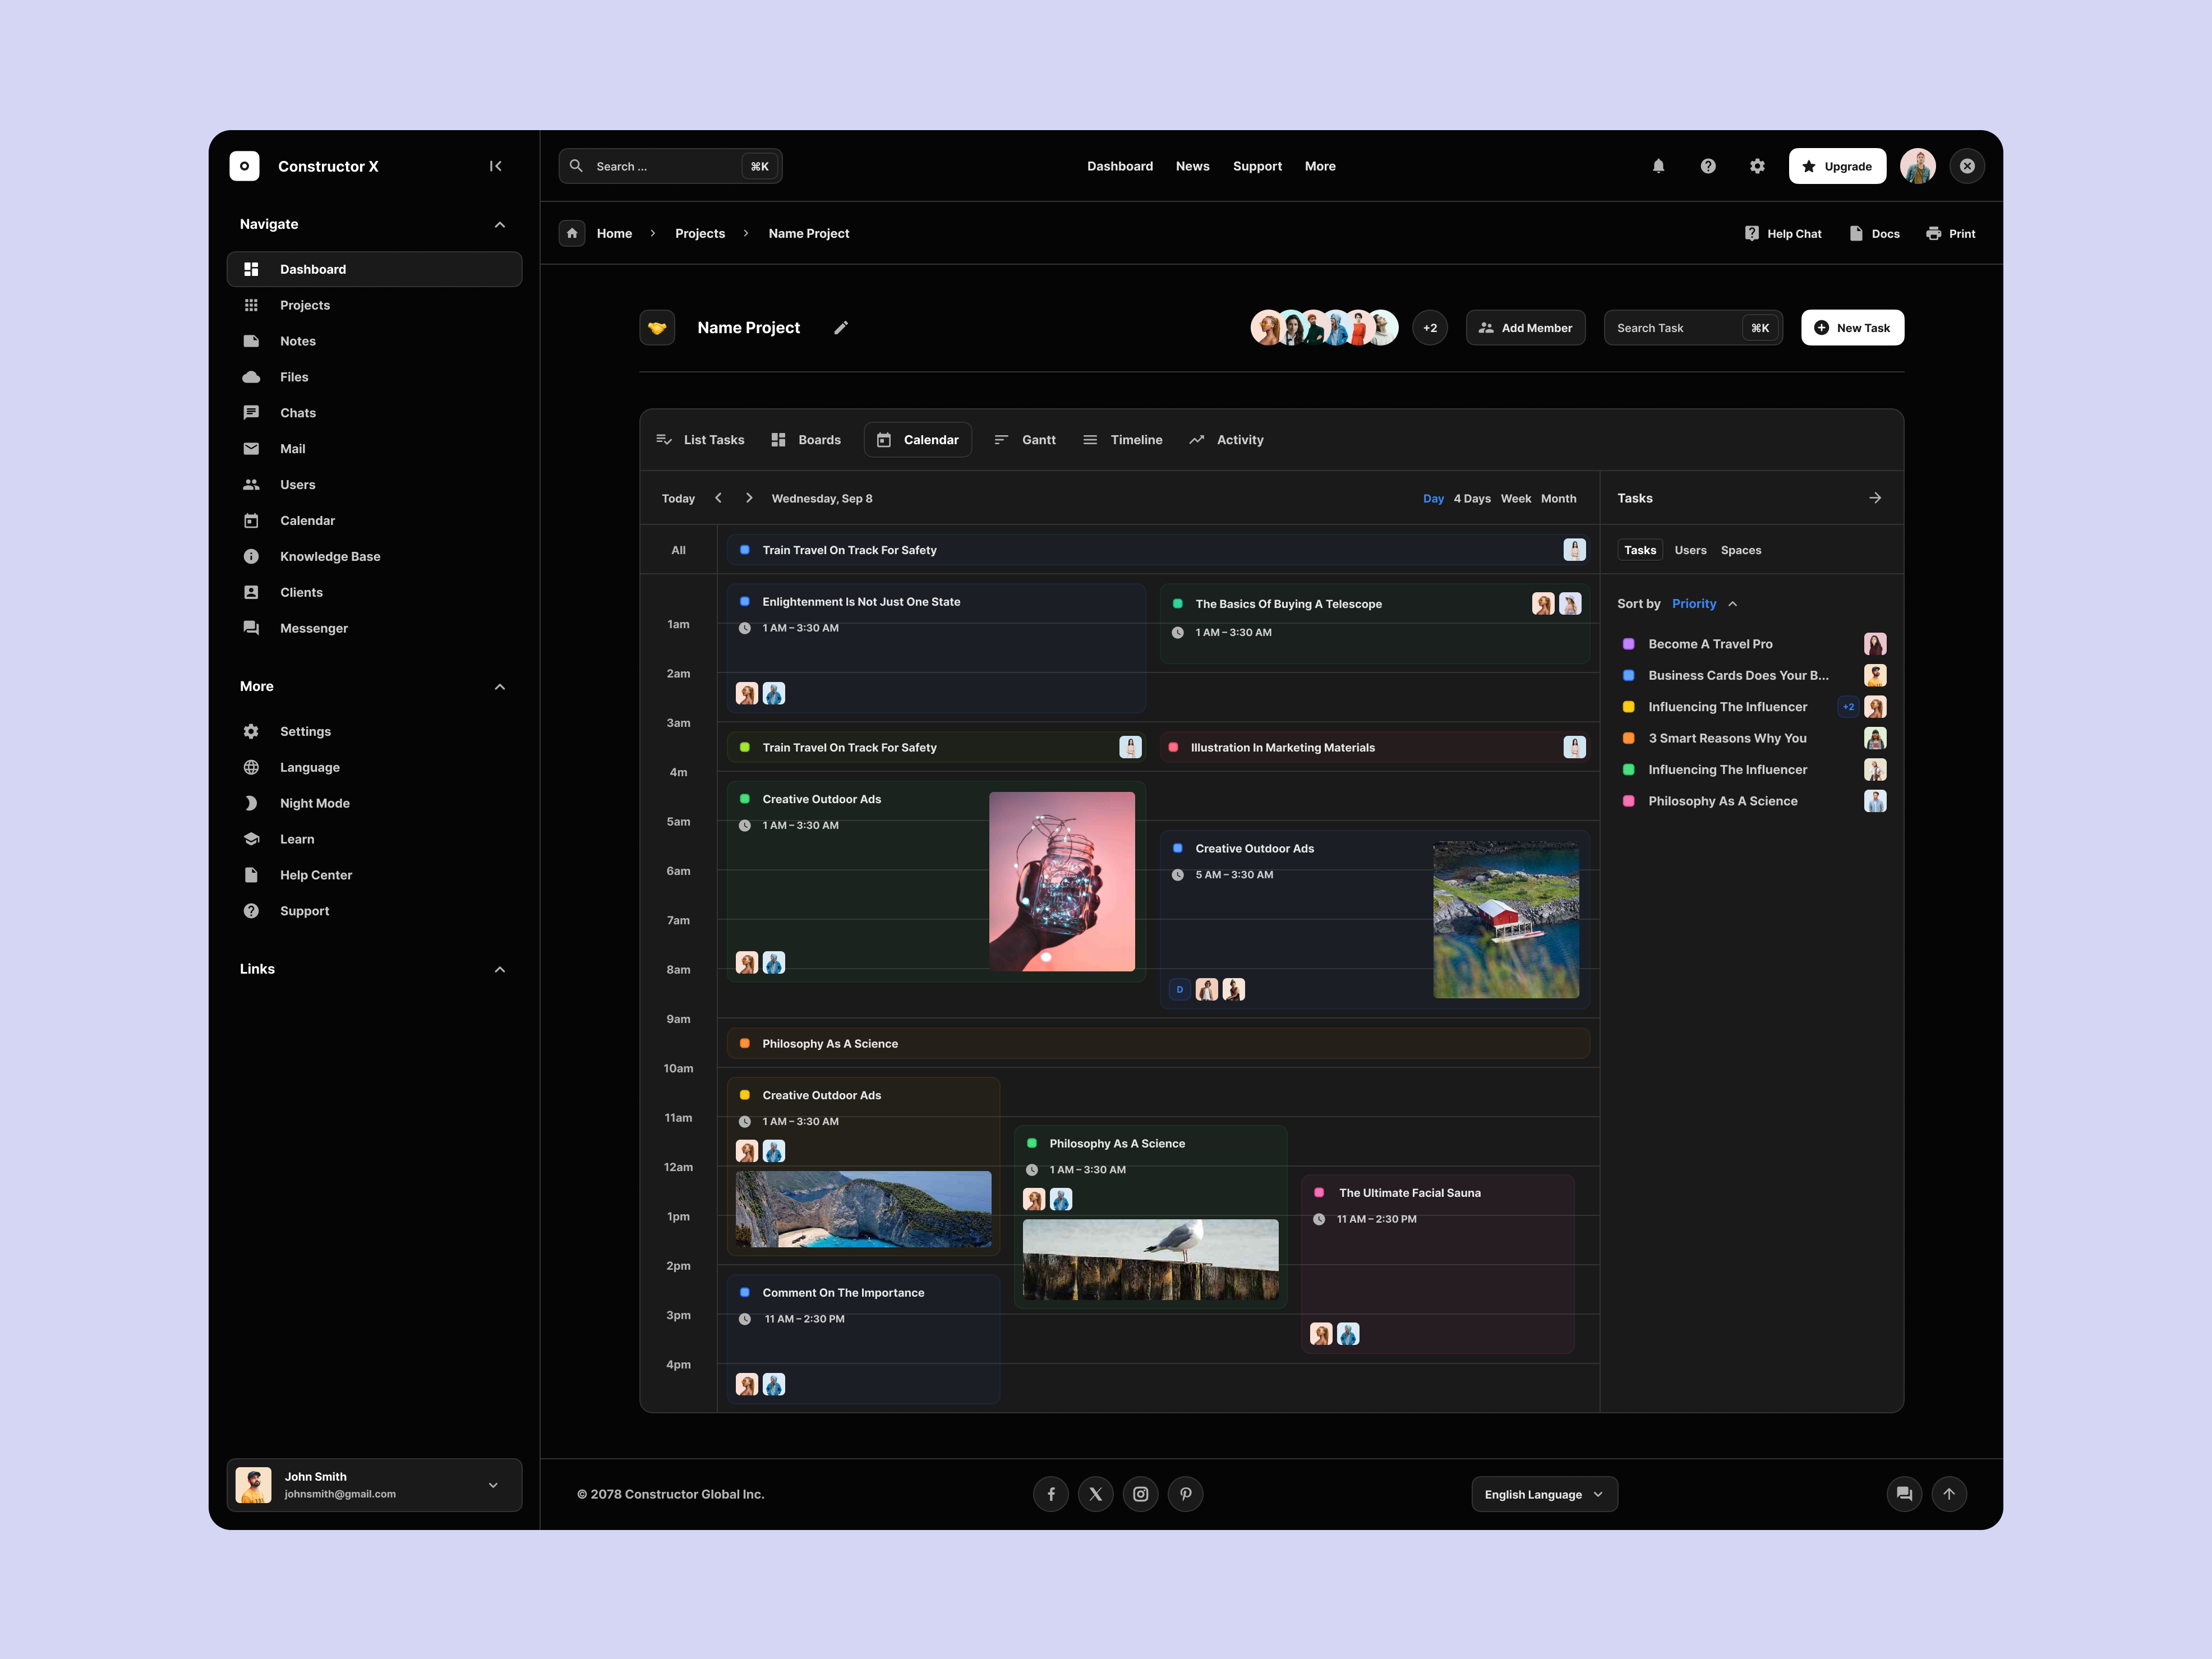Click the New Task button

[1852, 328]
